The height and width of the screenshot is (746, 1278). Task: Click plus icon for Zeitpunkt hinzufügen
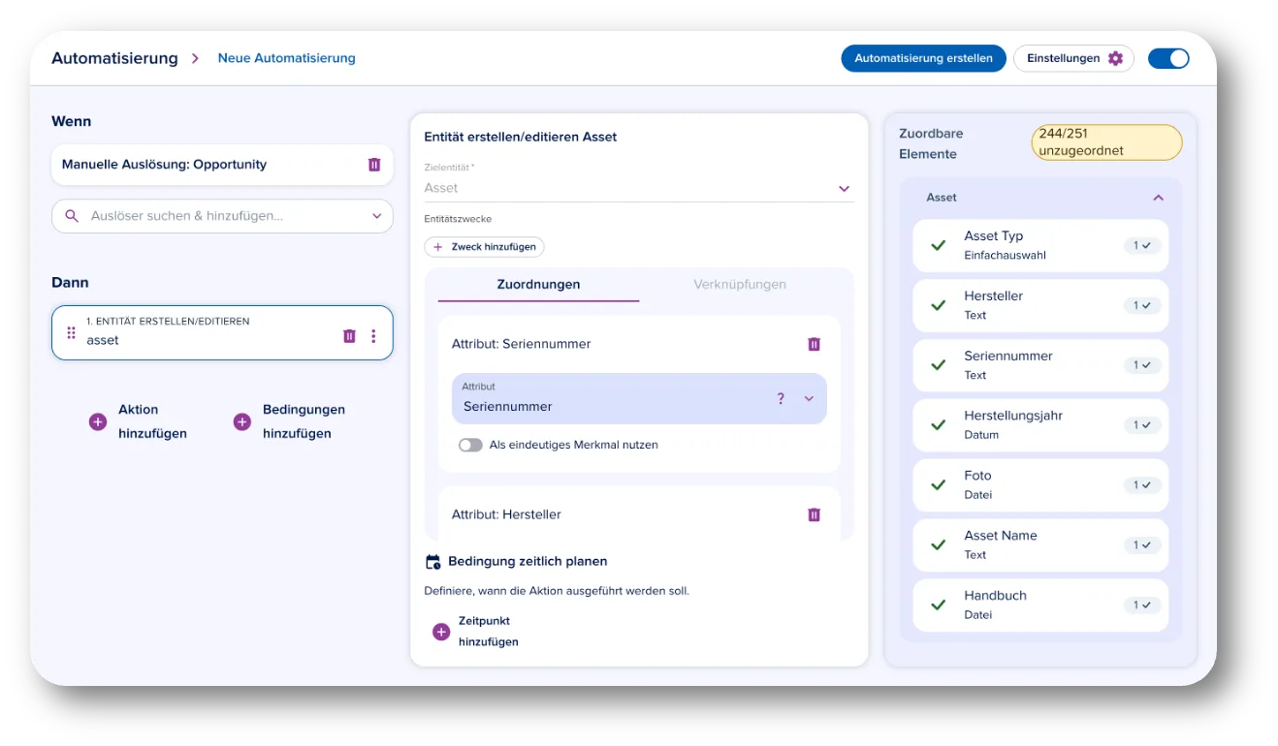[x=441, y=632]
